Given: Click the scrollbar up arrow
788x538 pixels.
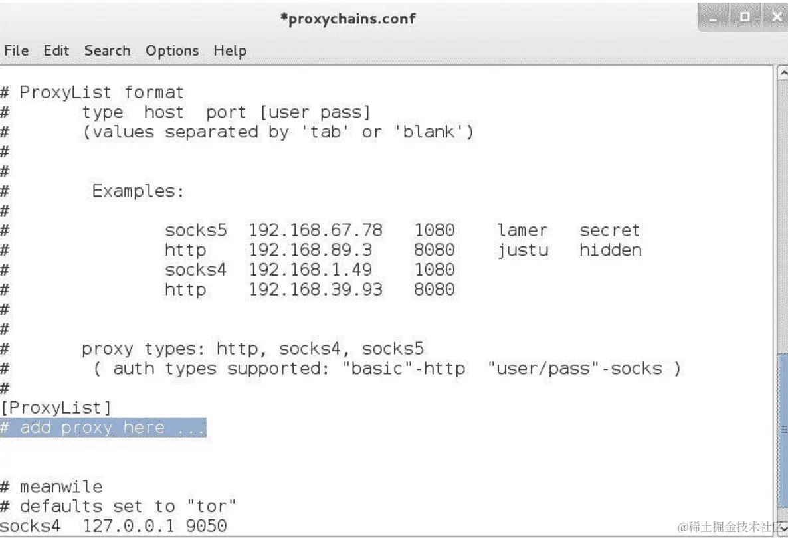Looking at the screenshot, I should (x=783, y=73).
